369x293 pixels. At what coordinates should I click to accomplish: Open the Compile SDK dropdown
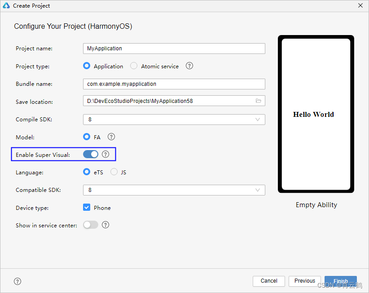click(174, 120)
